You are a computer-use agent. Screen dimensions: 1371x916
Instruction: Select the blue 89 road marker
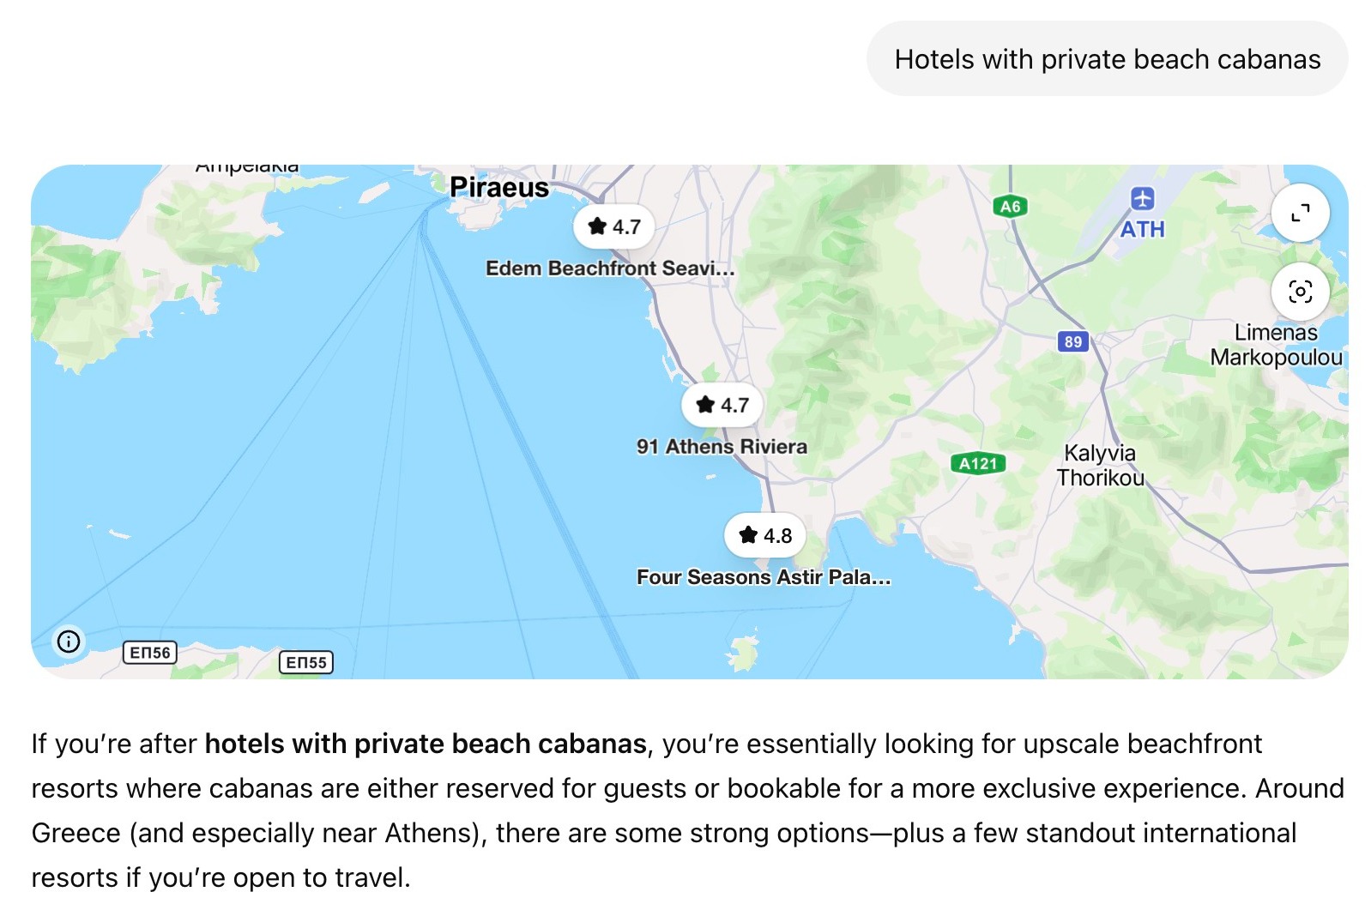click(1072, 342)
